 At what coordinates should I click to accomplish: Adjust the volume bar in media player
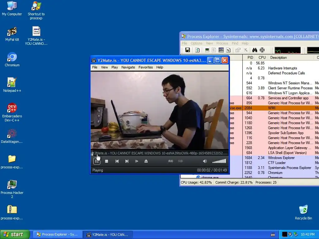[219, 161]
